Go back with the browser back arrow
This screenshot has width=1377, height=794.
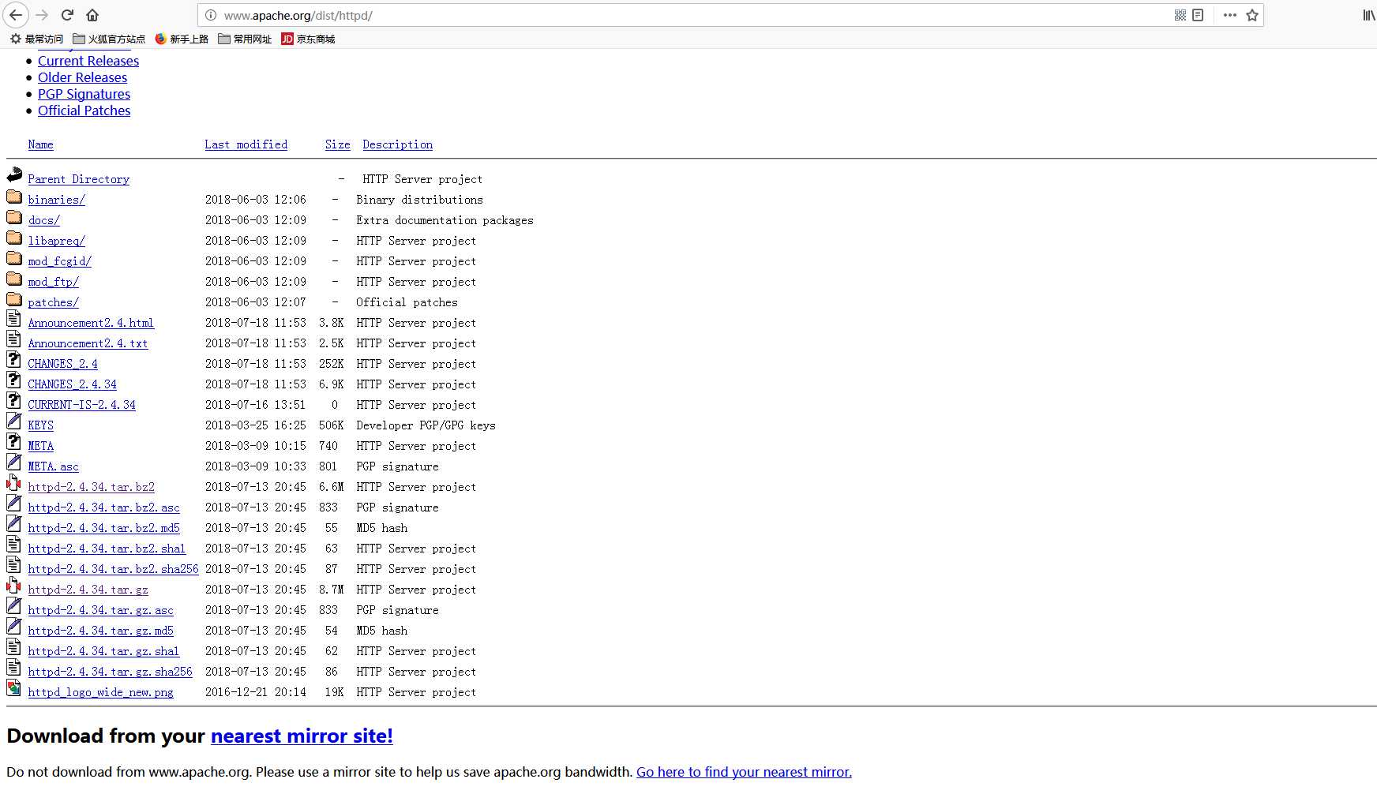(x=16, y=15)
